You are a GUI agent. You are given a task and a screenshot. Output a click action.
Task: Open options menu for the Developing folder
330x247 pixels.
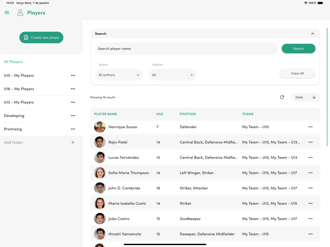[73, 115]
